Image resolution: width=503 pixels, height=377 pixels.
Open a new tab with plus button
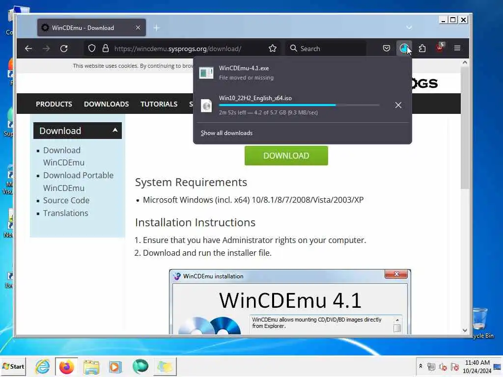[156, 28]
